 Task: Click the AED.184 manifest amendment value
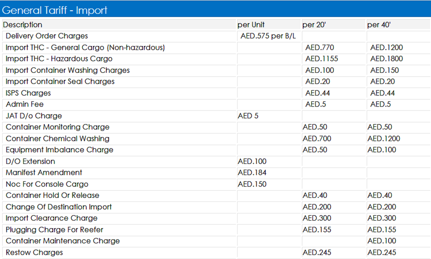[x=252, y=173]
